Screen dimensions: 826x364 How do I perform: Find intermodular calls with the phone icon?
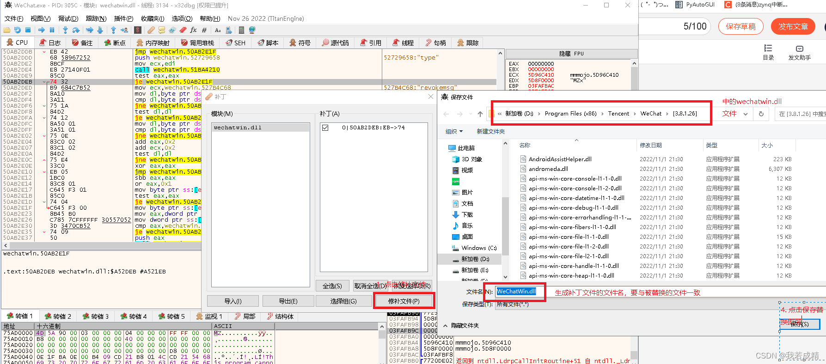pyautogui.click(x=228, y=30)
